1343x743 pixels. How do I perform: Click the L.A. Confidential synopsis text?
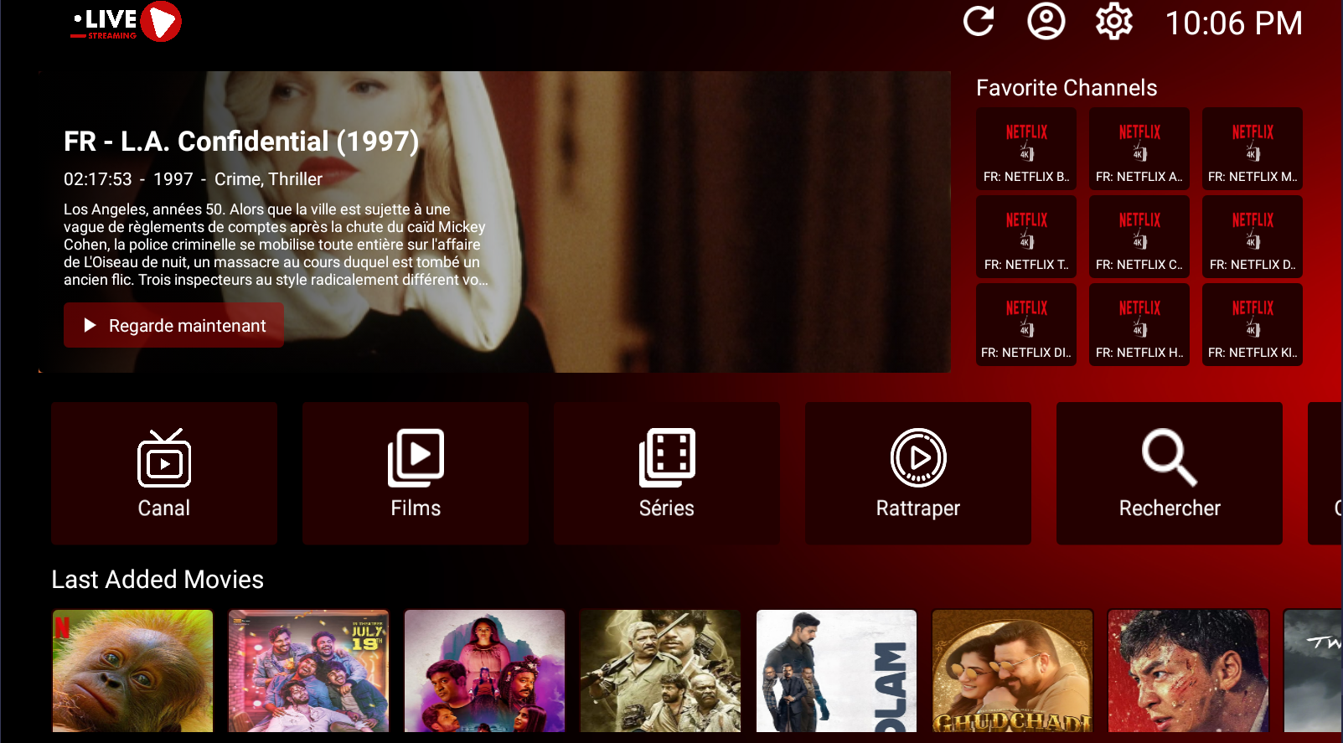[276, 245]
